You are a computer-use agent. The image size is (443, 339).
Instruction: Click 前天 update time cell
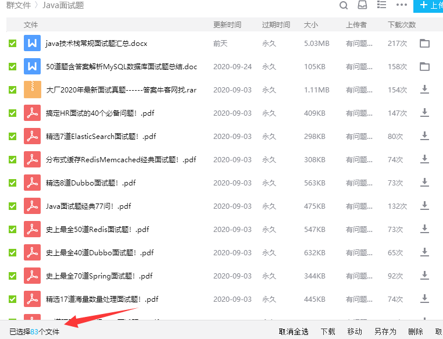click(x=220, y=43)
